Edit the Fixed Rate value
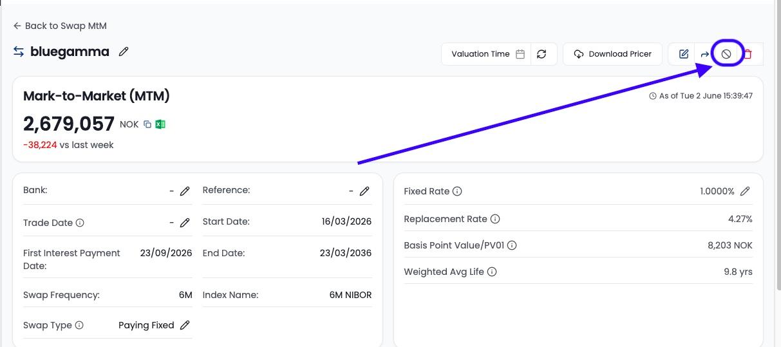Screen dimensions: 781x347 [745, 191]
